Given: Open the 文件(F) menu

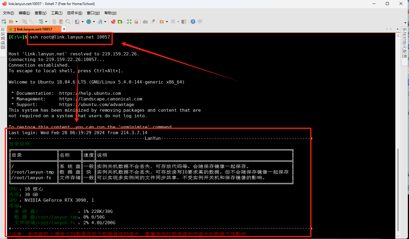Looking at the screenshot, I should (x=9, y=13).
